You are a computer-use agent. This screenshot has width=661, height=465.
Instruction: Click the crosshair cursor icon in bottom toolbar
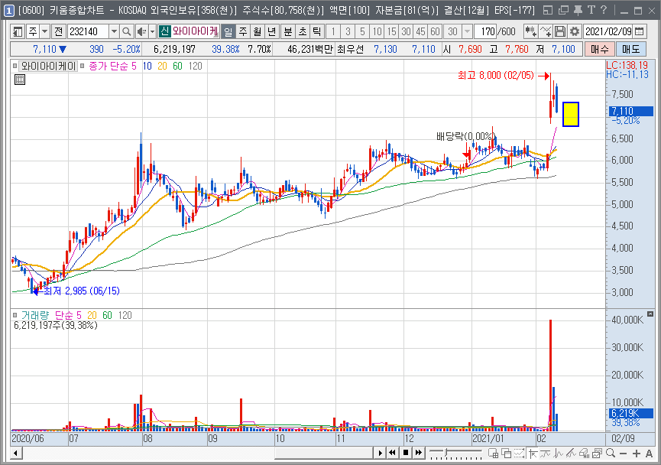click(533, 454)
